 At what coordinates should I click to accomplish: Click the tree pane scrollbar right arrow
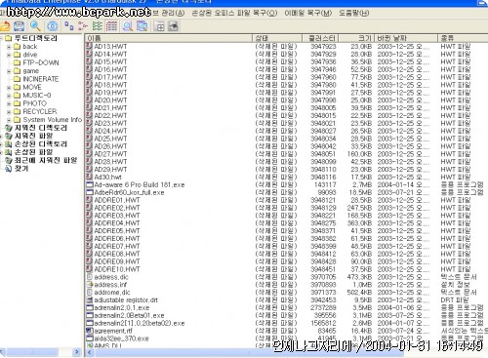77,352
